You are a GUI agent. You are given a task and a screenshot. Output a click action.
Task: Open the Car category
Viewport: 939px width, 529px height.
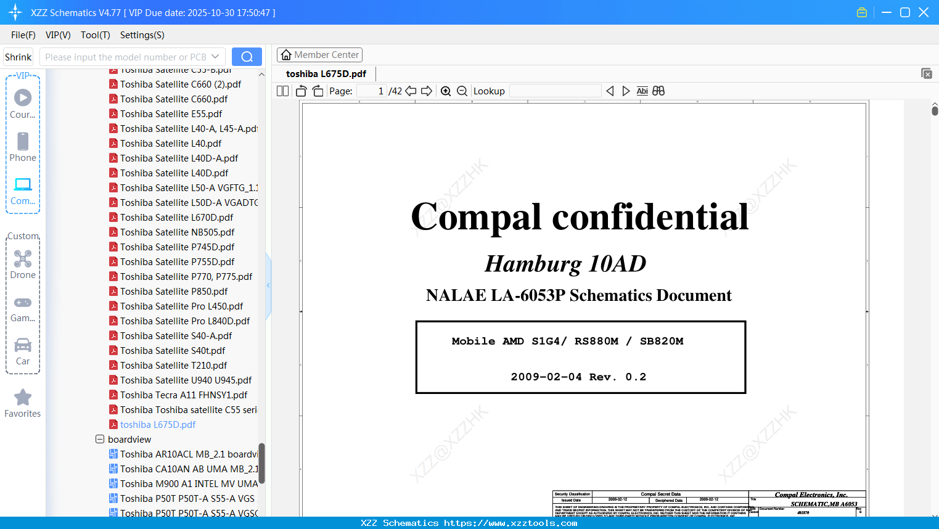point(23,351)
